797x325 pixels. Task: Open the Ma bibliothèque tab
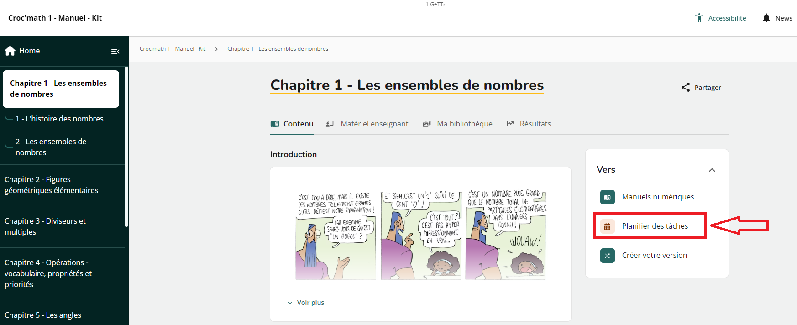(458, 124)
